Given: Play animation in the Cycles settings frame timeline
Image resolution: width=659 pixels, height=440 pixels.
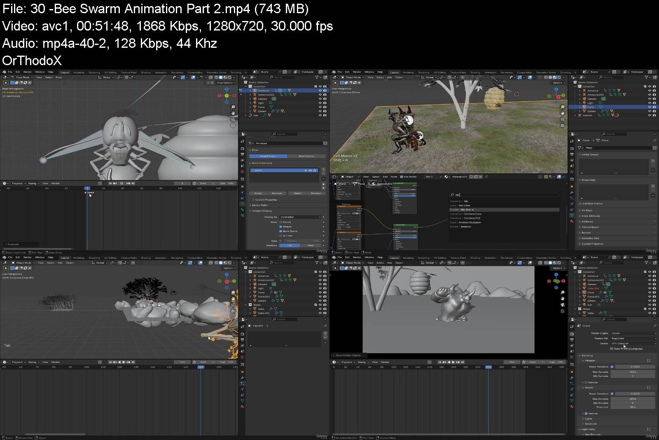Looking at the screenshot, I should pyautogui.click(x=453, y=362).
